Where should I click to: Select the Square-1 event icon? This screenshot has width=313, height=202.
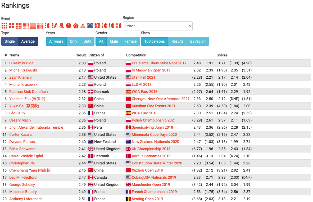[97, 26]
